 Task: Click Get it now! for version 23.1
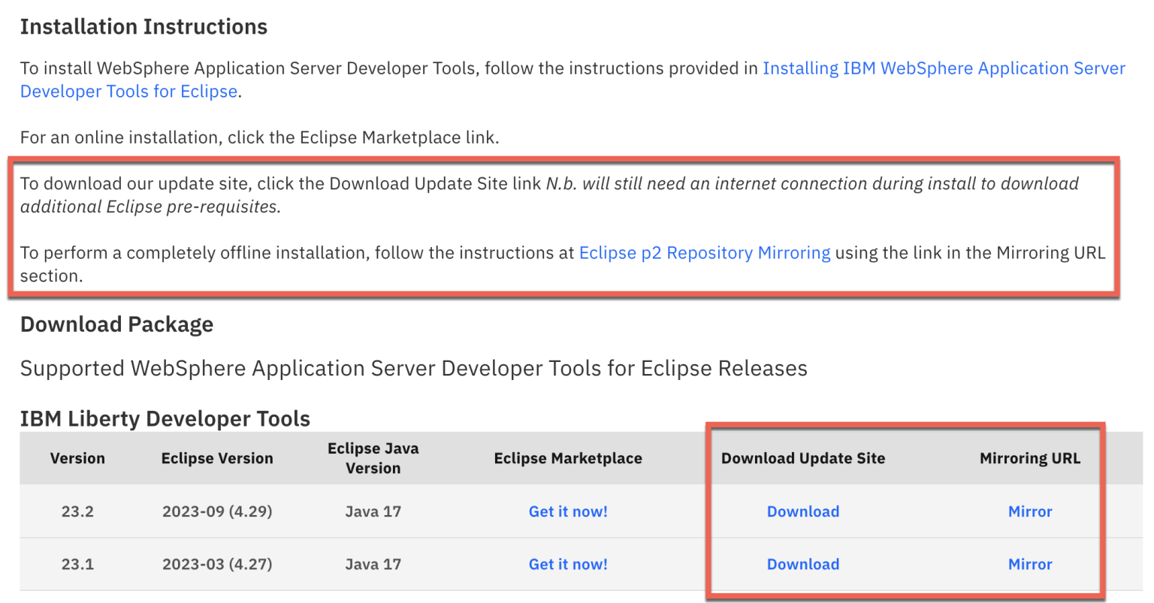[x=568, y=564]
